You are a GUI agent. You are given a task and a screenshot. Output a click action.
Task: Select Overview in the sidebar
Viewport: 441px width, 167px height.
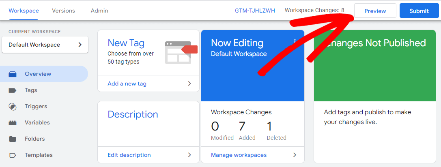pos(44,74)
